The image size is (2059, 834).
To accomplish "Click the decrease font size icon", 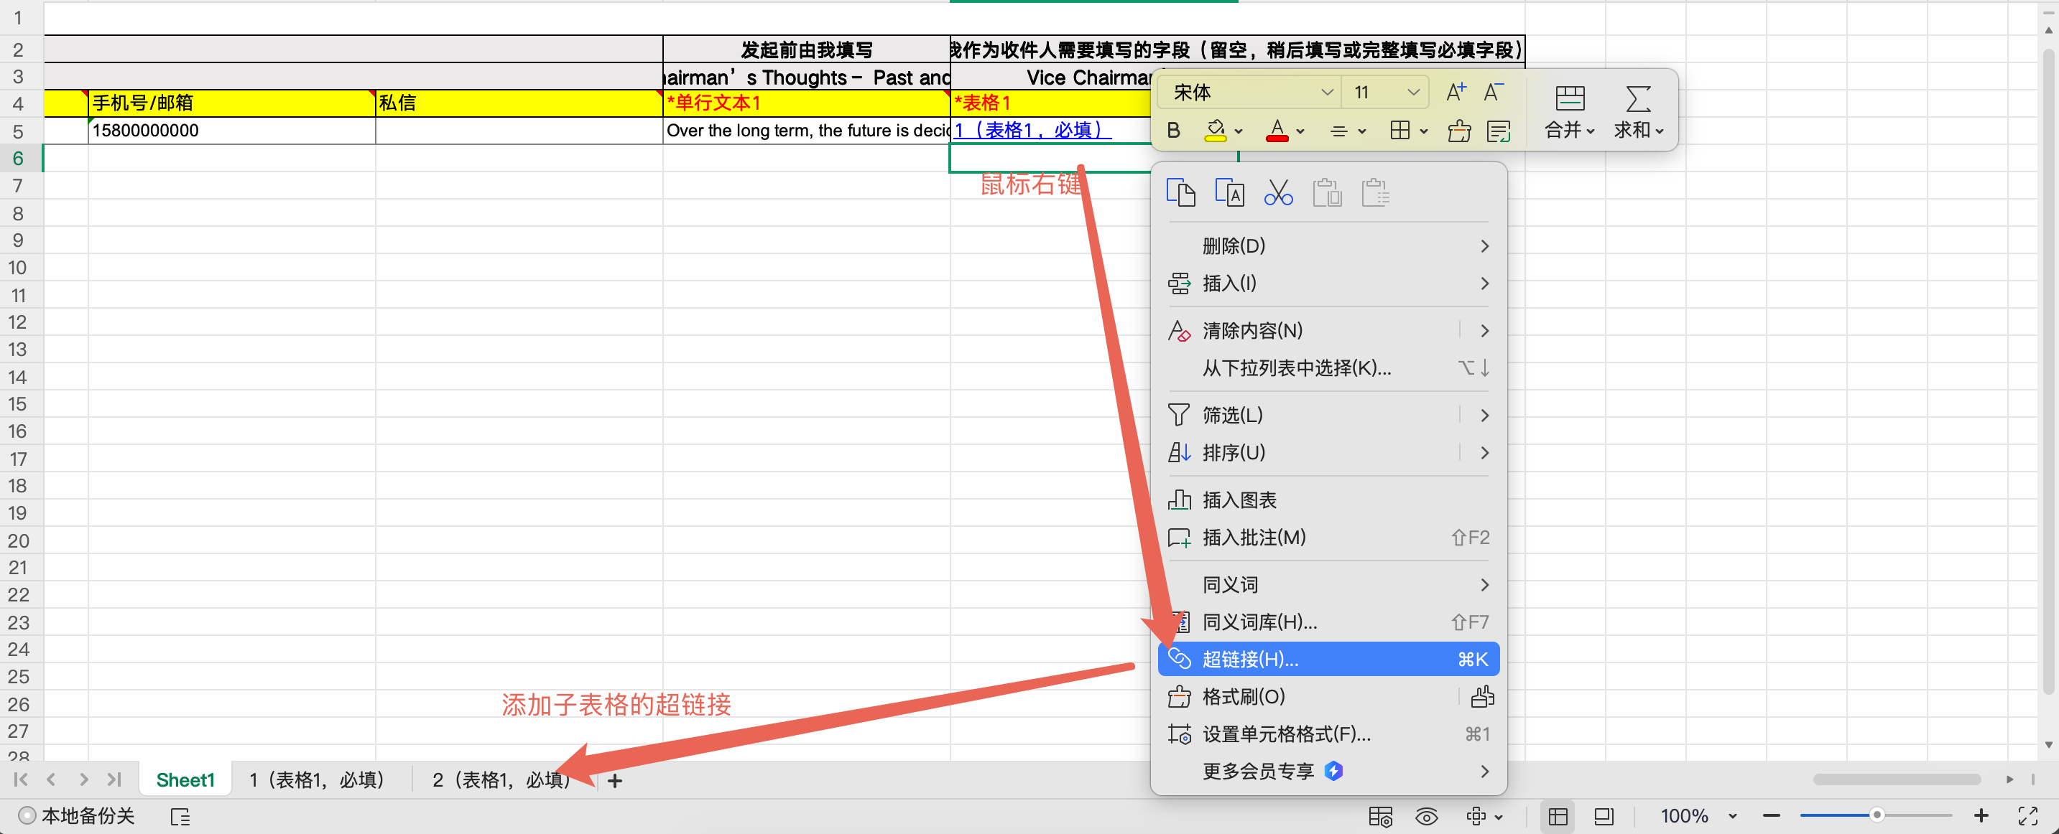I will click(1492, 93).
